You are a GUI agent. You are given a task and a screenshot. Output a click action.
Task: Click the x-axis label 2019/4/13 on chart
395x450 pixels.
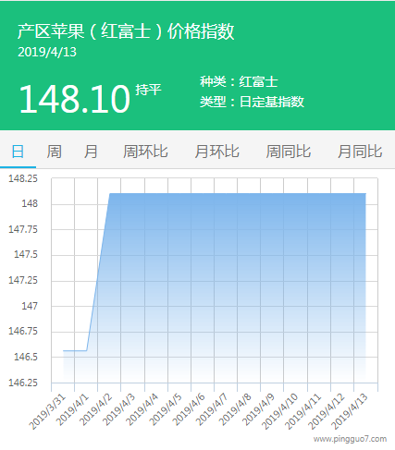[350, 411]
